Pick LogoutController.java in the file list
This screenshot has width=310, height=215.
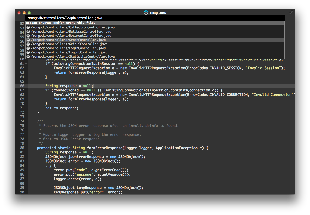click(x=69, y=52)
